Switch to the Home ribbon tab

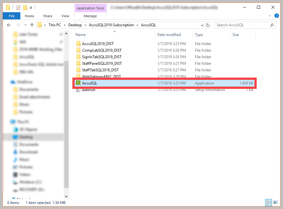click(x=29, y=16)
